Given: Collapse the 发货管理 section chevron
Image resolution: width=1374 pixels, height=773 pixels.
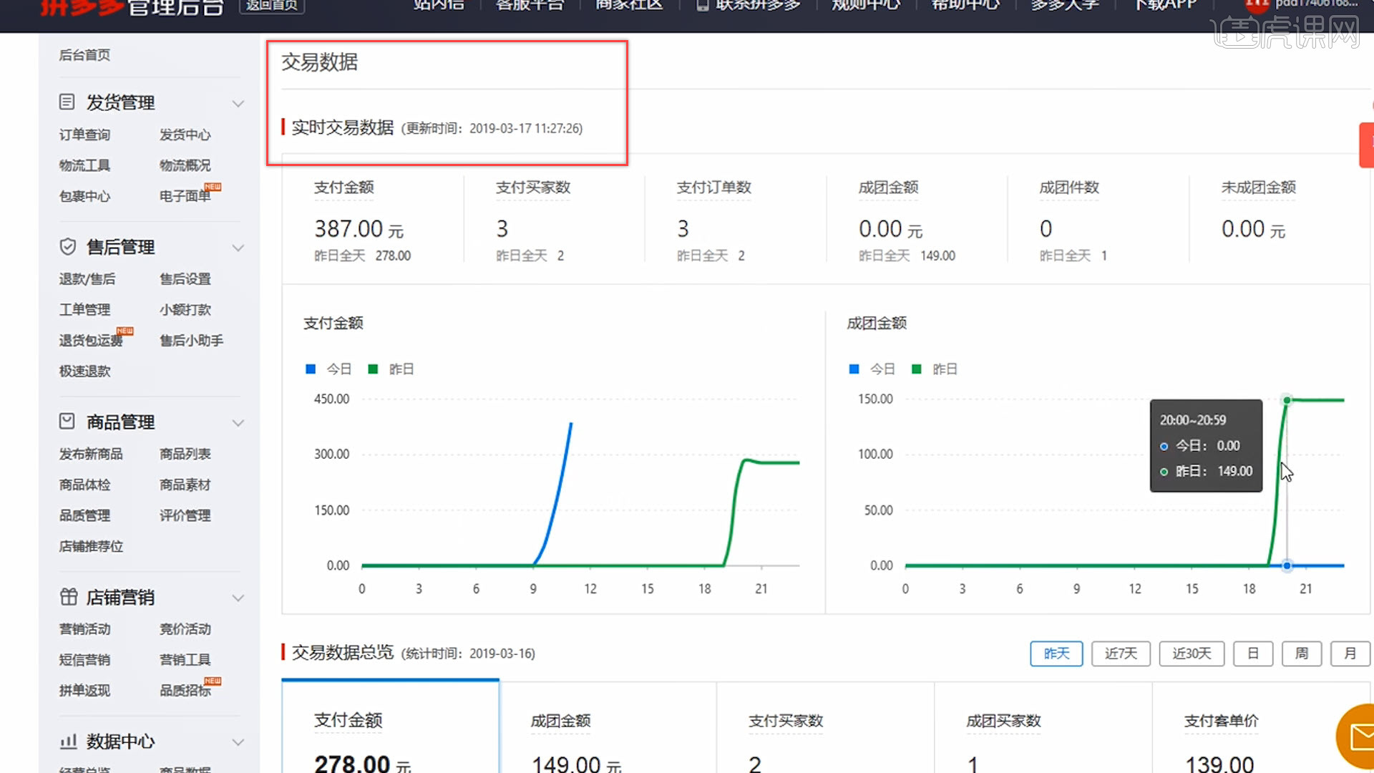Looking at the screenshot, I should click(x=238, y=104).
